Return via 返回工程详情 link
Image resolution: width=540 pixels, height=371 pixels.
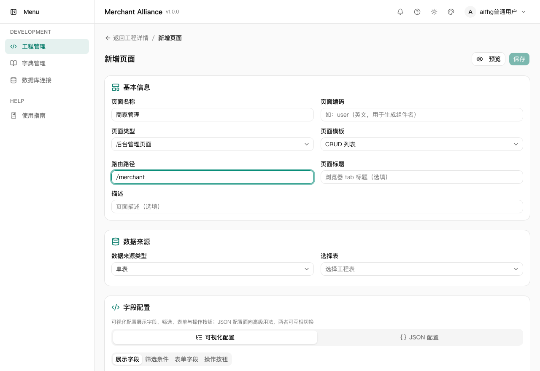(127, 38)
